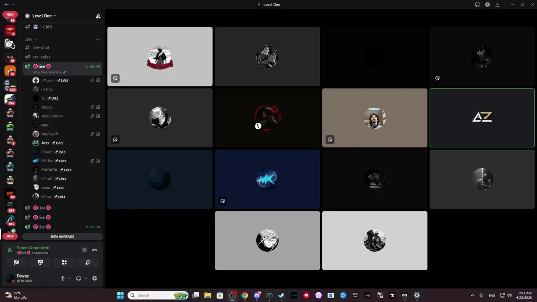Open Level One server dropdown

click(44, 16)
